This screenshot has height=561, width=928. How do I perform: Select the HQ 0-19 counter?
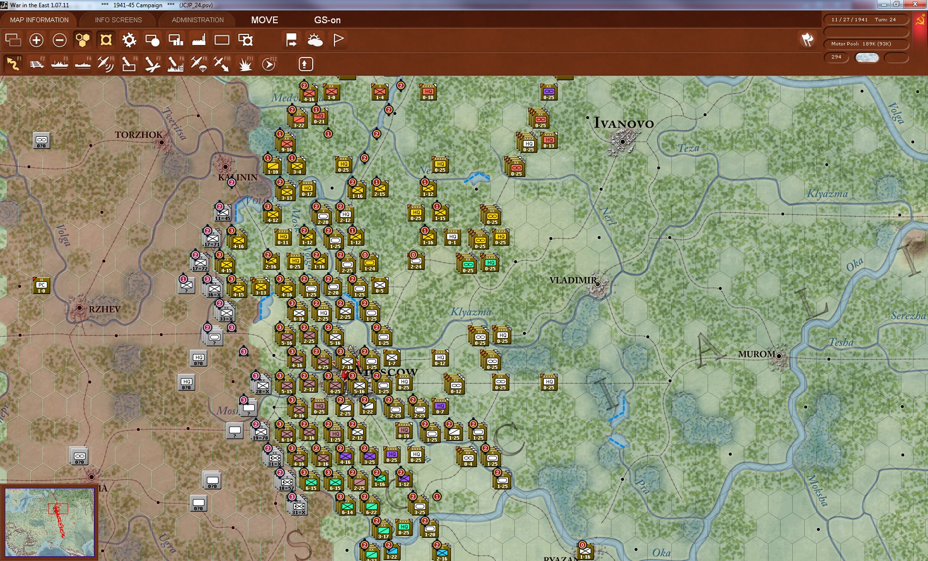404,430
